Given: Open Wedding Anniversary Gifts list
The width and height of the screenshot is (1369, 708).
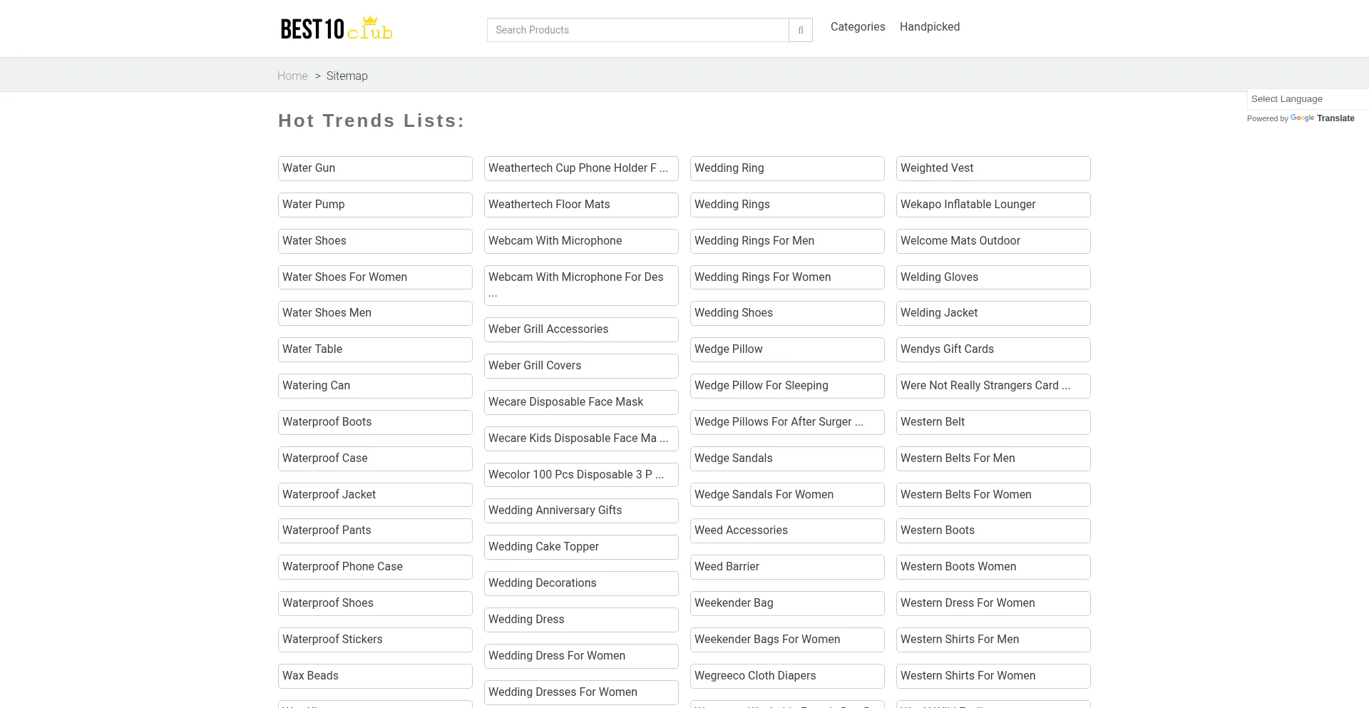Looking at the screenshot, I should [581, 511].
